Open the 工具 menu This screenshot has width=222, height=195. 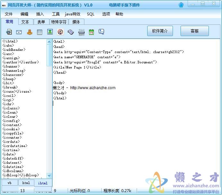click(x=56, y=14)
